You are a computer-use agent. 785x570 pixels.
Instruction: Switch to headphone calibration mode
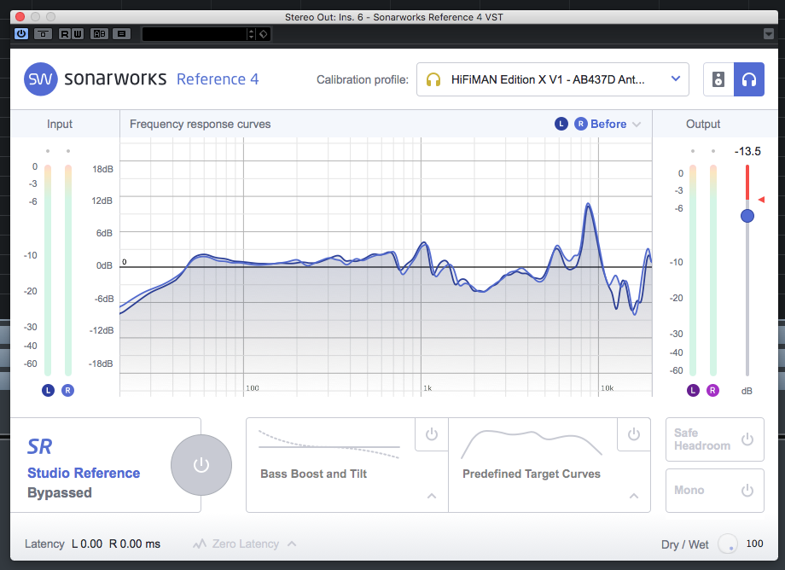click(x=749, y=79)
